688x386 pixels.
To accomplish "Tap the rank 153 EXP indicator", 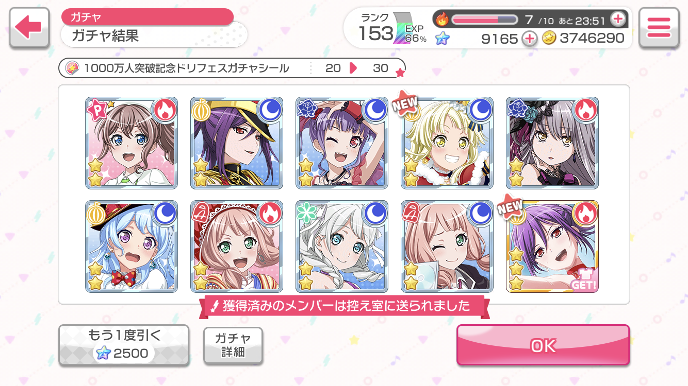I will pos(393,28).
